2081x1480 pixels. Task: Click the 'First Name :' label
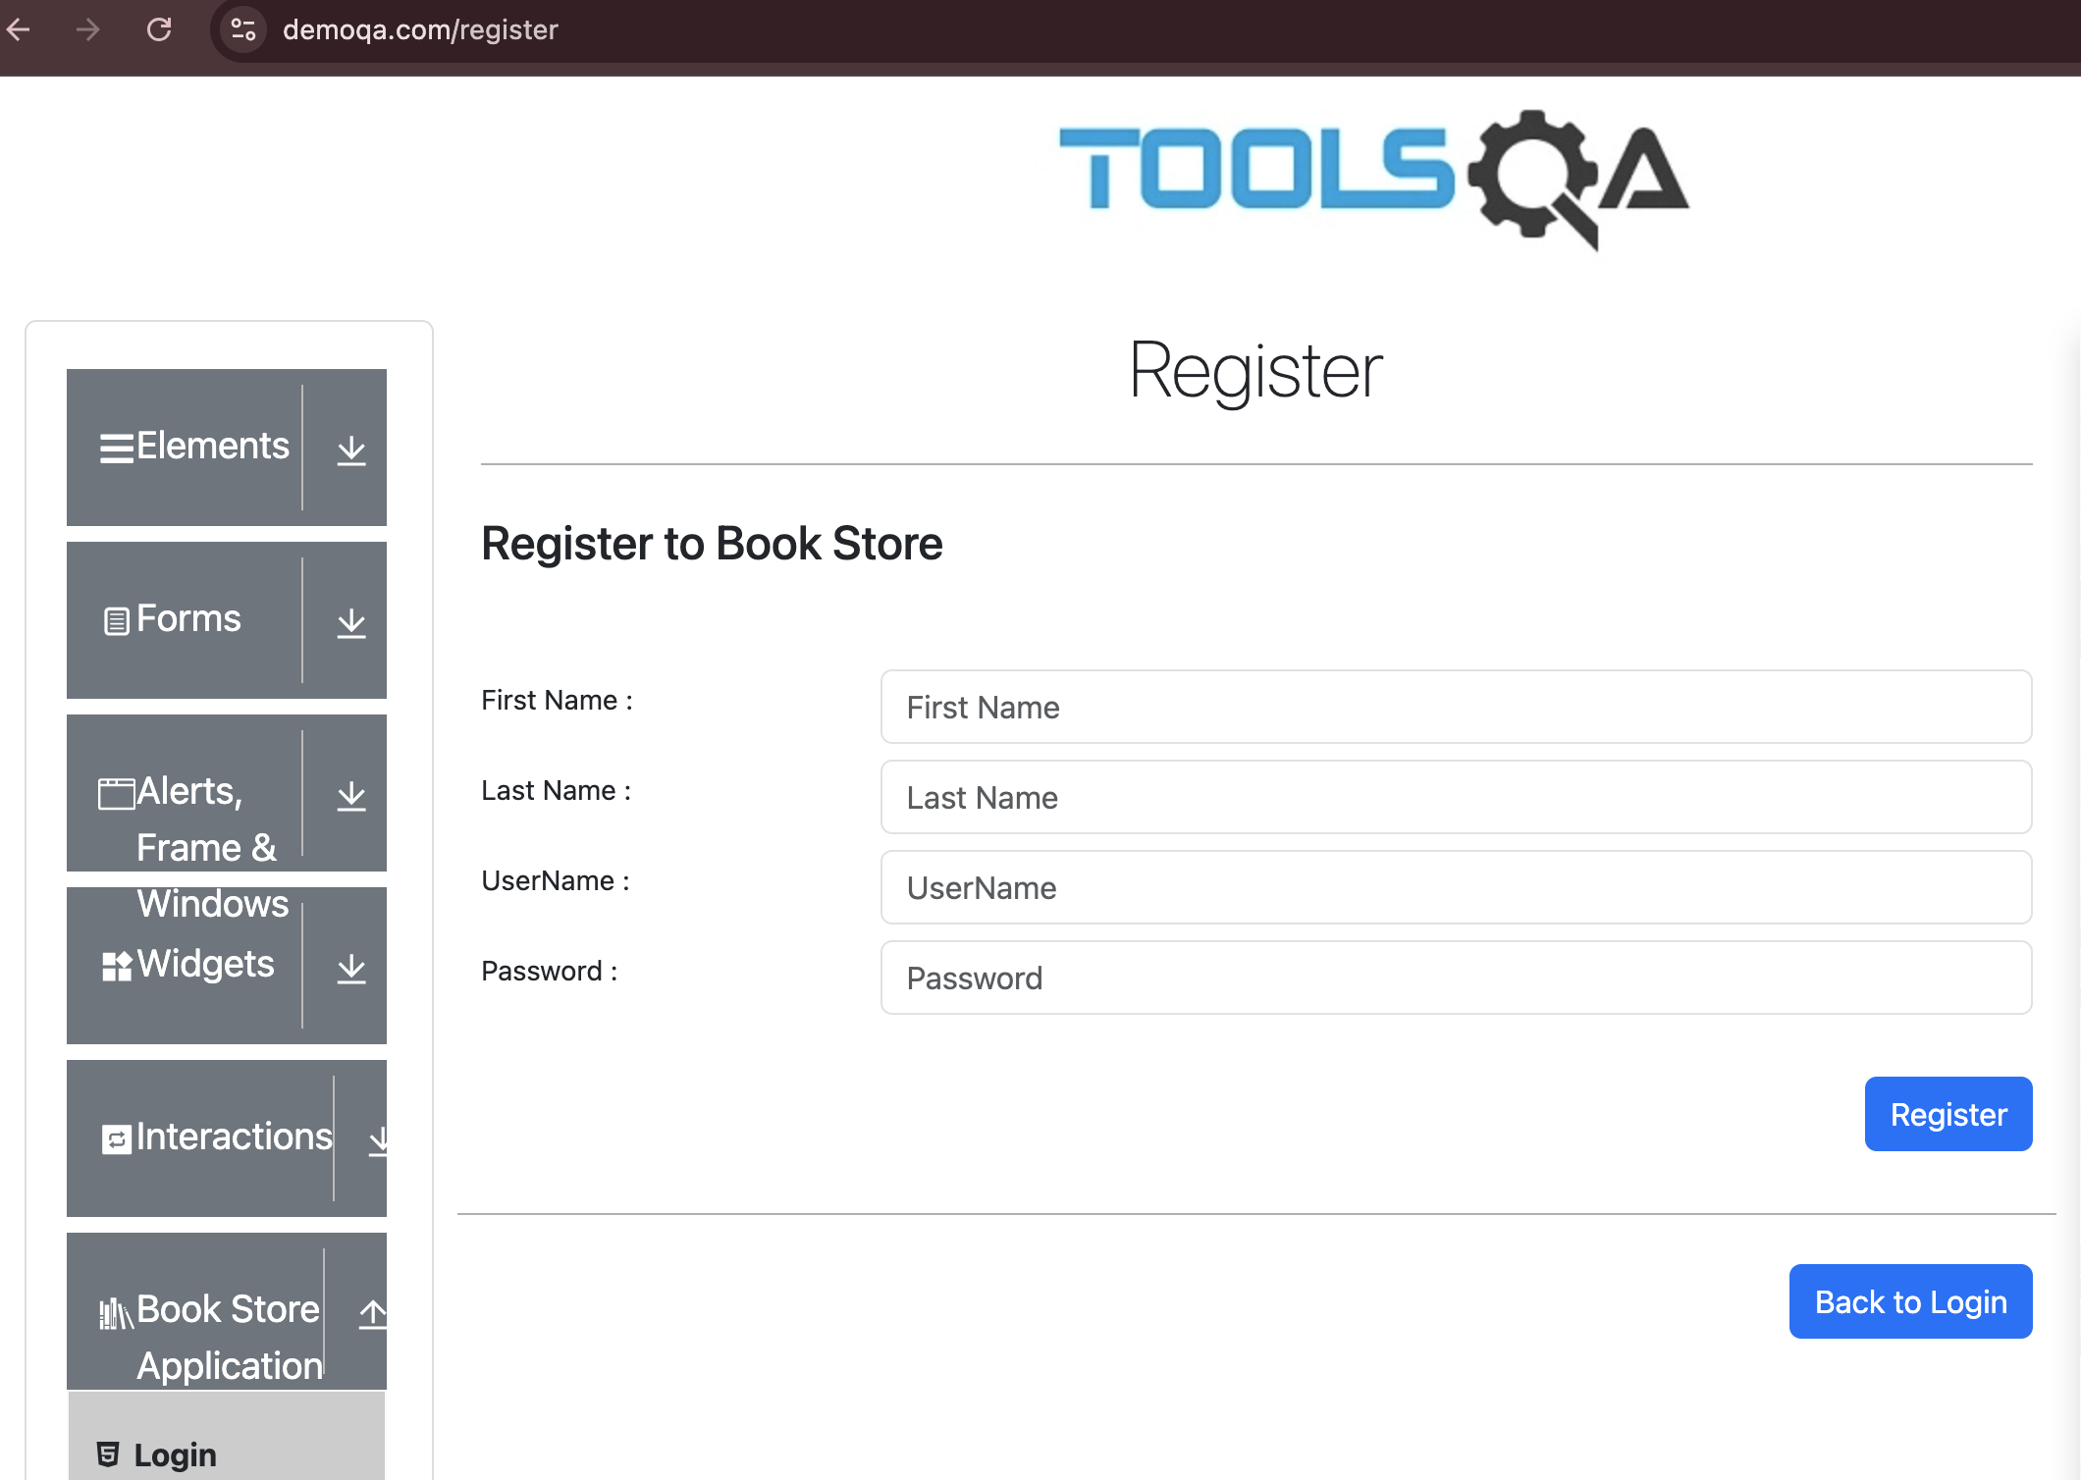pos(557,700)
